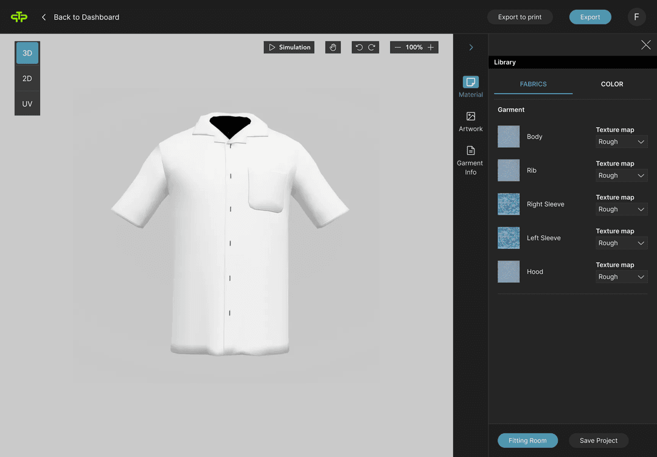The height and width of the screenshot is (457, 657).
Task: Open the Hood texture map dropdown
Action: 621,276
